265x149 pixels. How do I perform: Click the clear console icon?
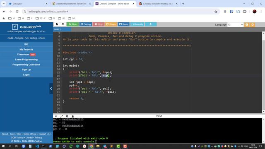[x=72, y=116]
